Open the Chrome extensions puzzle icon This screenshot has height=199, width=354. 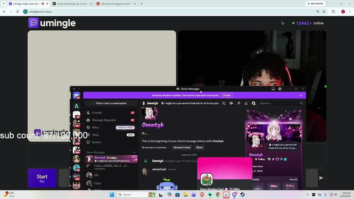coord(333,12)
